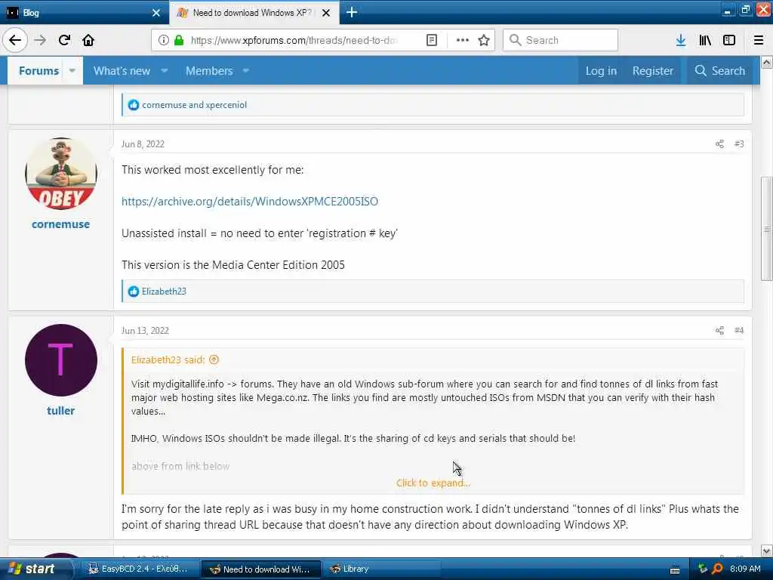Viewport: 773px width, 580px height.
Task: Jump to quoted post via Elizabeth23 arrow icon
Action: click(x=214, y=359)
